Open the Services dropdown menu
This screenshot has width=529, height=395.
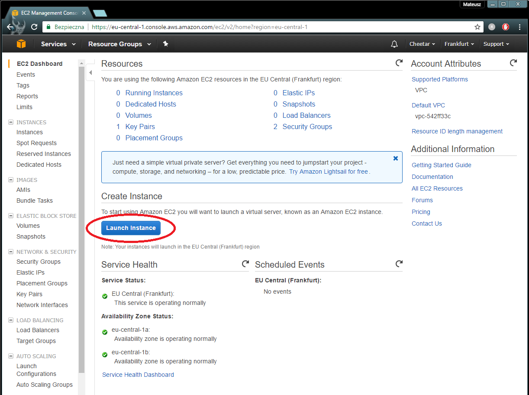pyautogui.click(x=58, y=44)
